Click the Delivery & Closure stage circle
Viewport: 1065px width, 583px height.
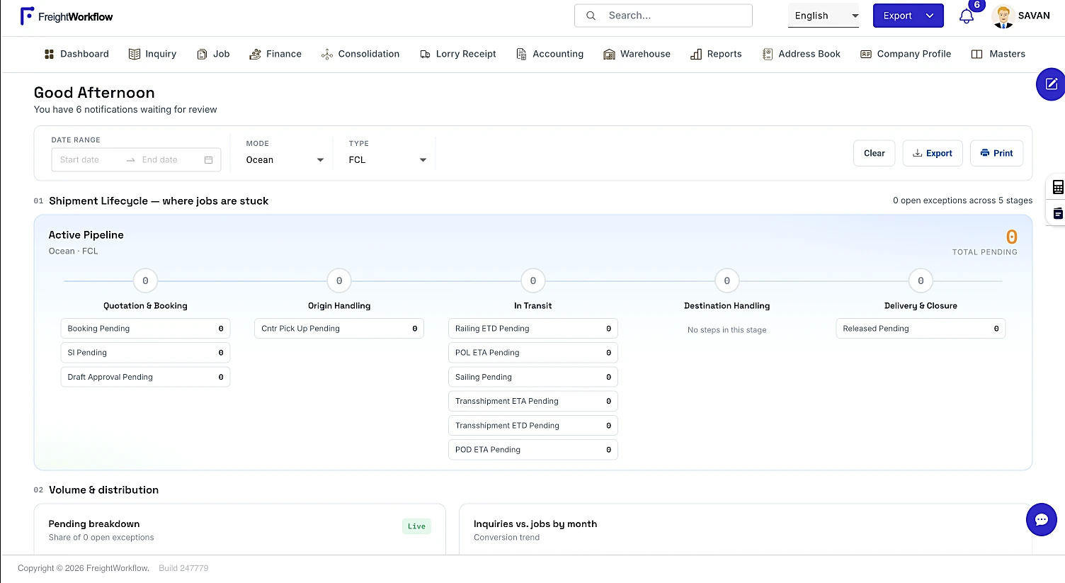921,281
